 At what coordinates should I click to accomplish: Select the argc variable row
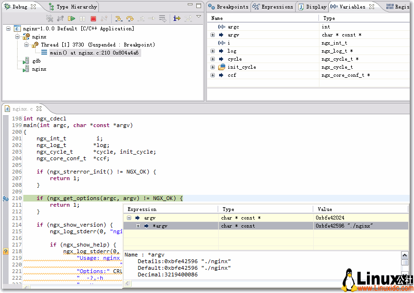click(x=308, y=27)
